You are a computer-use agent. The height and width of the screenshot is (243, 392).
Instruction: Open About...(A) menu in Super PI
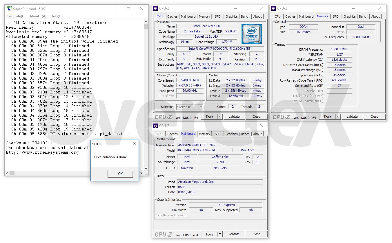coord(38,16)
